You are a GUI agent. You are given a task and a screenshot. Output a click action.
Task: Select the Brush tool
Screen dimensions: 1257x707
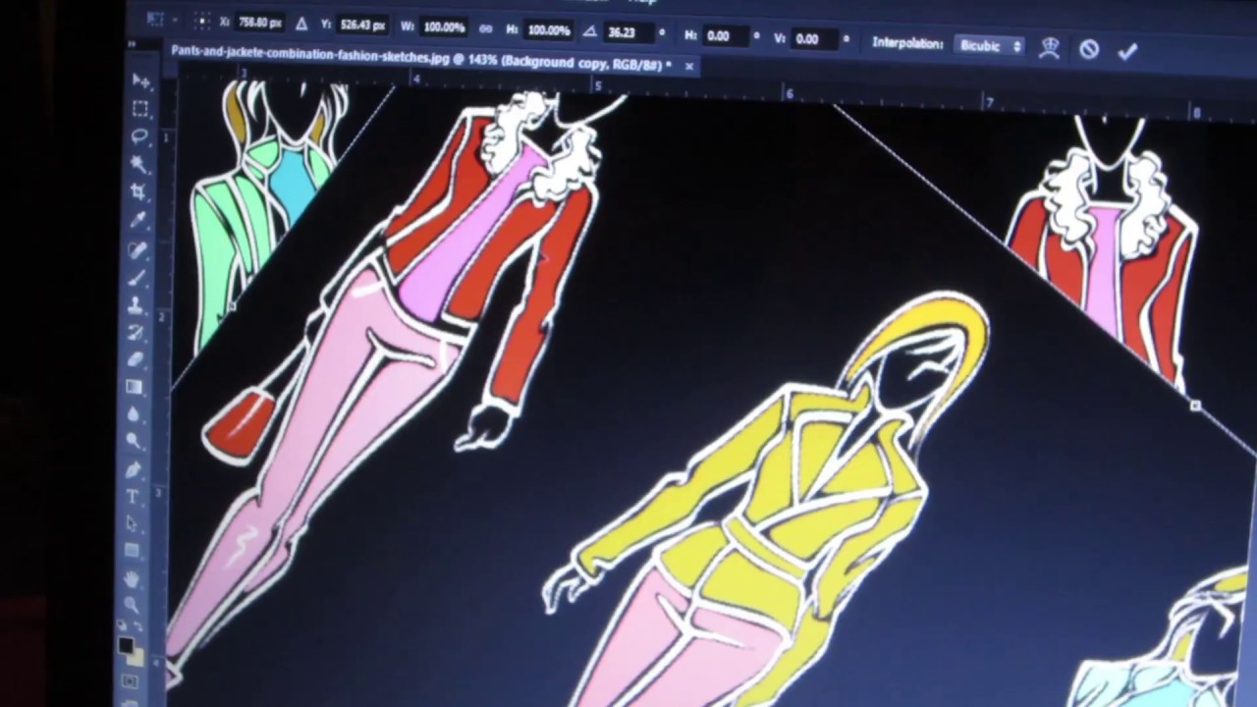tap(137, 277)
